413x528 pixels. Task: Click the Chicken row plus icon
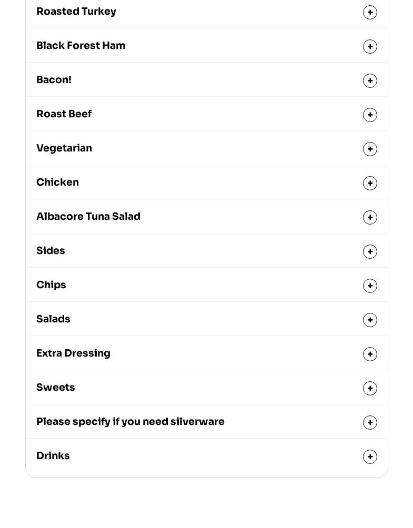(x=370, y=183)
